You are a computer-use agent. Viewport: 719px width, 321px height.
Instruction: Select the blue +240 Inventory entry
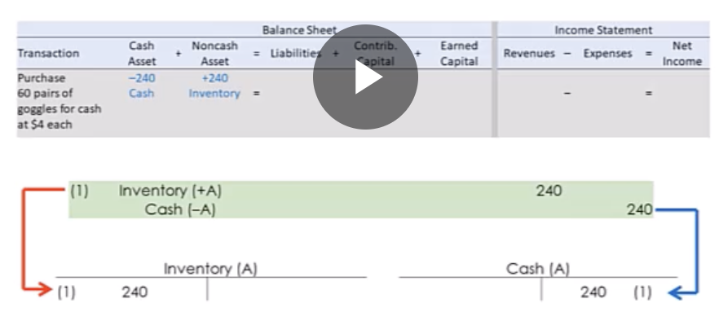coord(214,86)
